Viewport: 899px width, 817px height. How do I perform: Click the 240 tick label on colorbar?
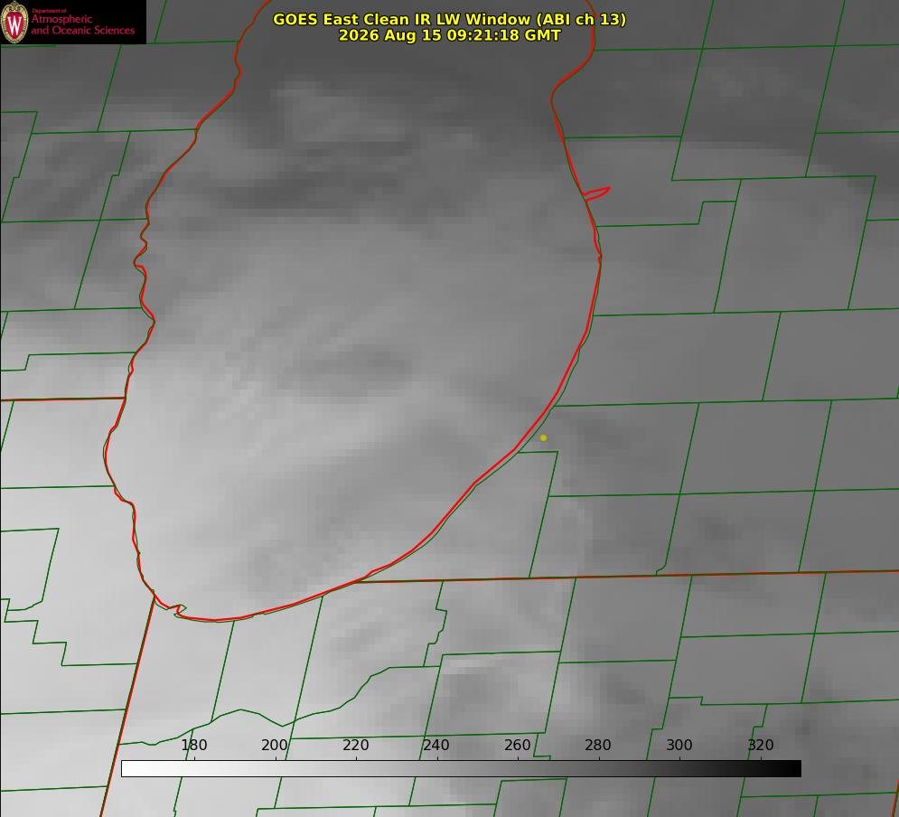[436, 746]
